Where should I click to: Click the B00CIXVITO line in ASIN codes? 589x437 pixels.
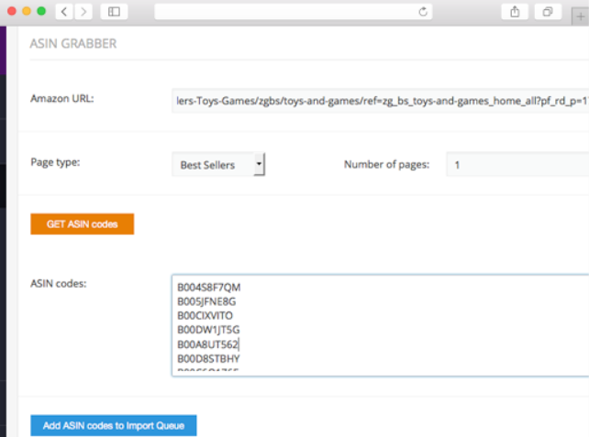point(206,315)
